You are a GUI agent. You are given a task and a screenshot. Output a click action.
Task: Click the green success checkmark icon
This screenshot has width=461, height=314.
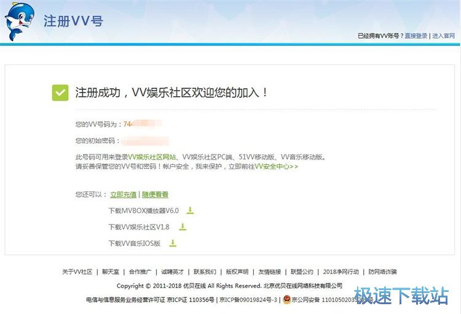click(x=60, y=93)
